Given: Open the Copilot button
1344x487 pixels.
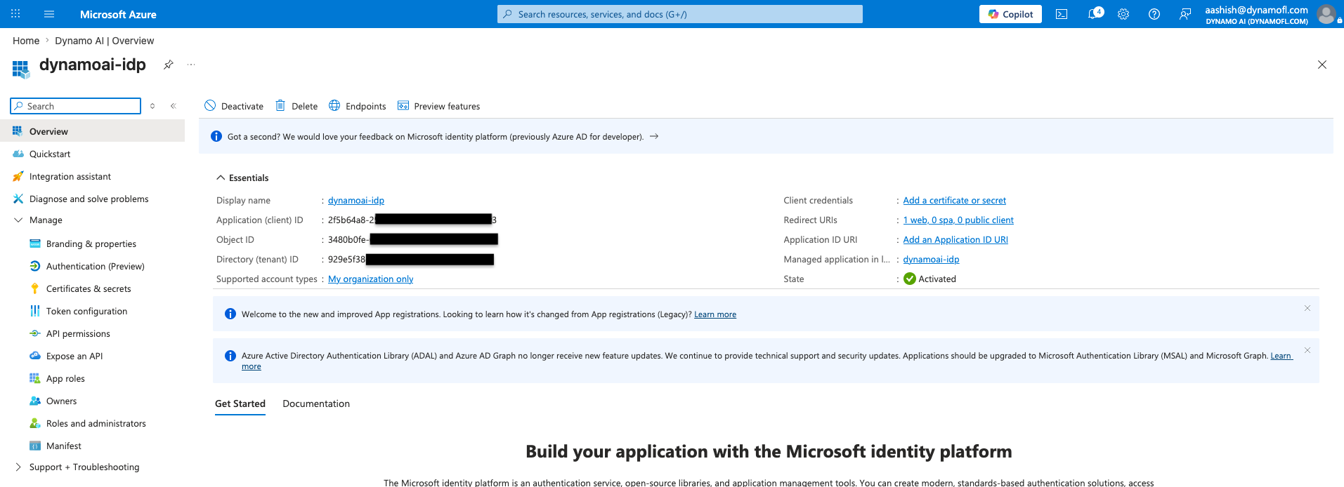Looking at the screenshot, I should point(1010,14).
